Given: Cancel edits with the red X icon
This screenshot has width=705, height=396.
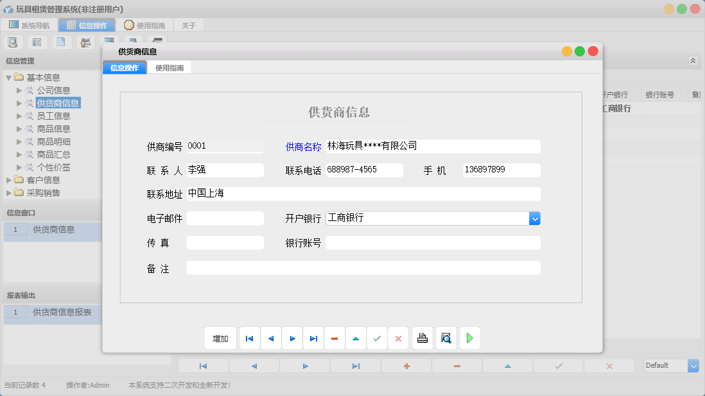Looking at the screenshot, I should [398, 338].
